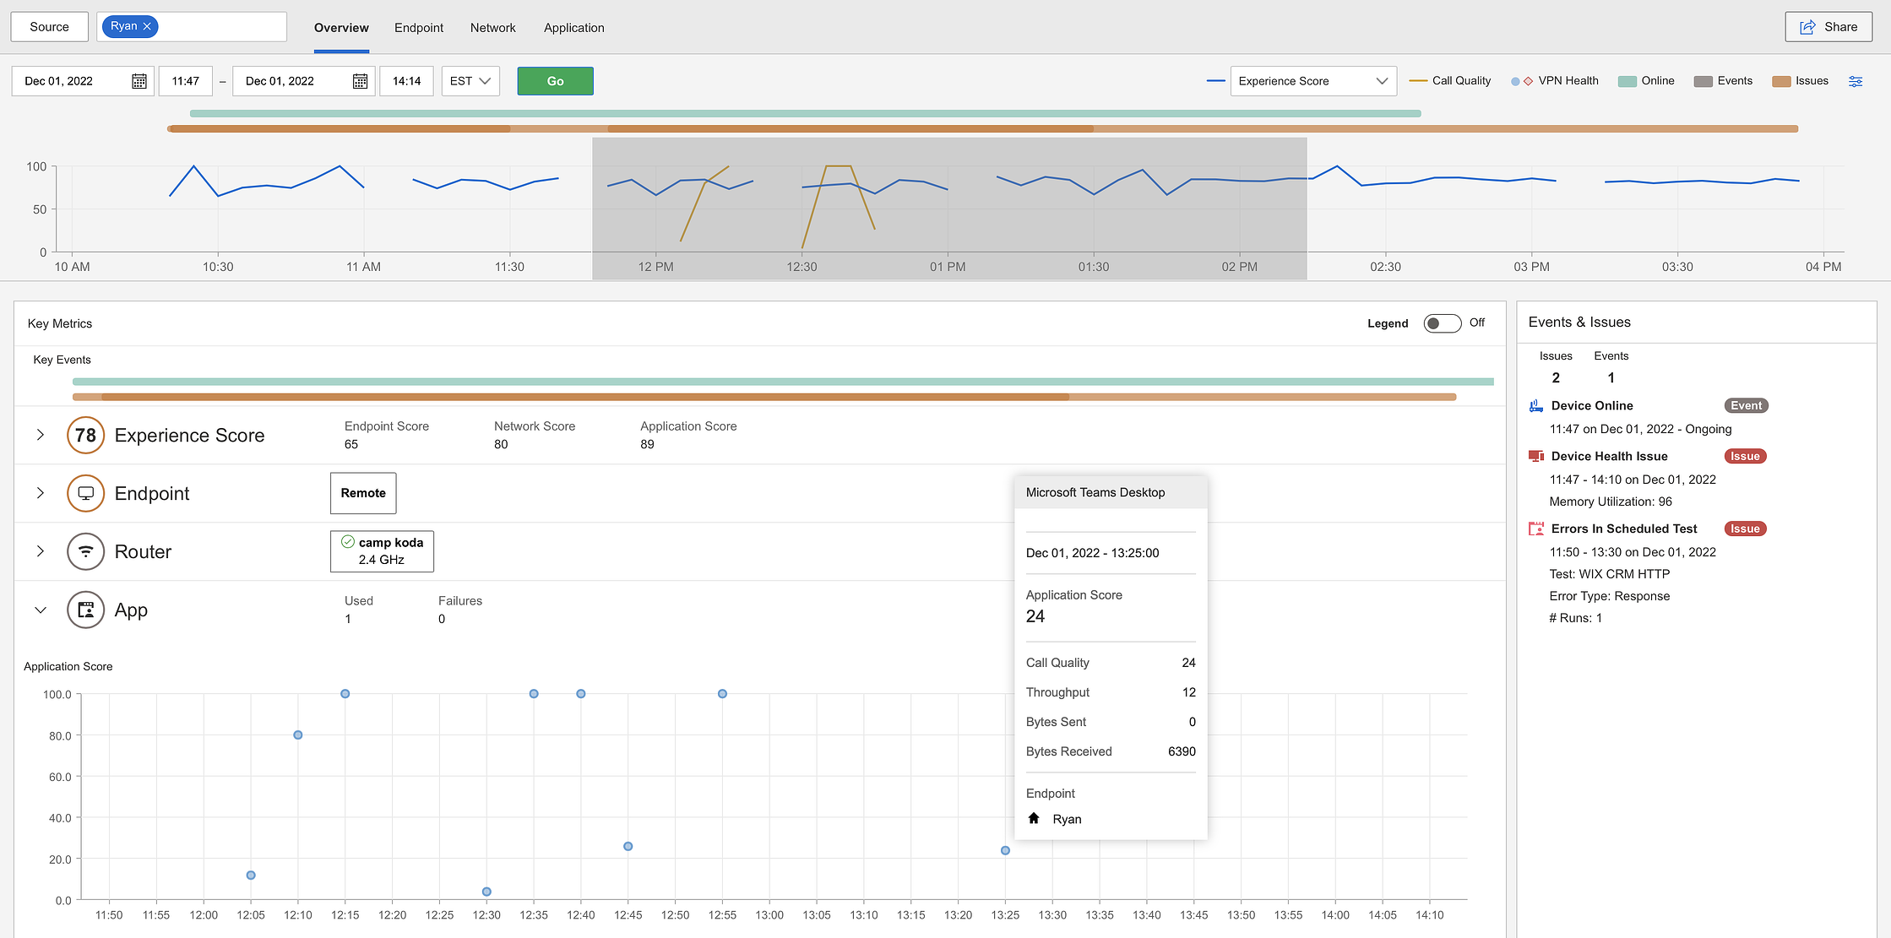Click the data point at 12:15
Screen dimensions: 1891x938
tap(345, 694)
